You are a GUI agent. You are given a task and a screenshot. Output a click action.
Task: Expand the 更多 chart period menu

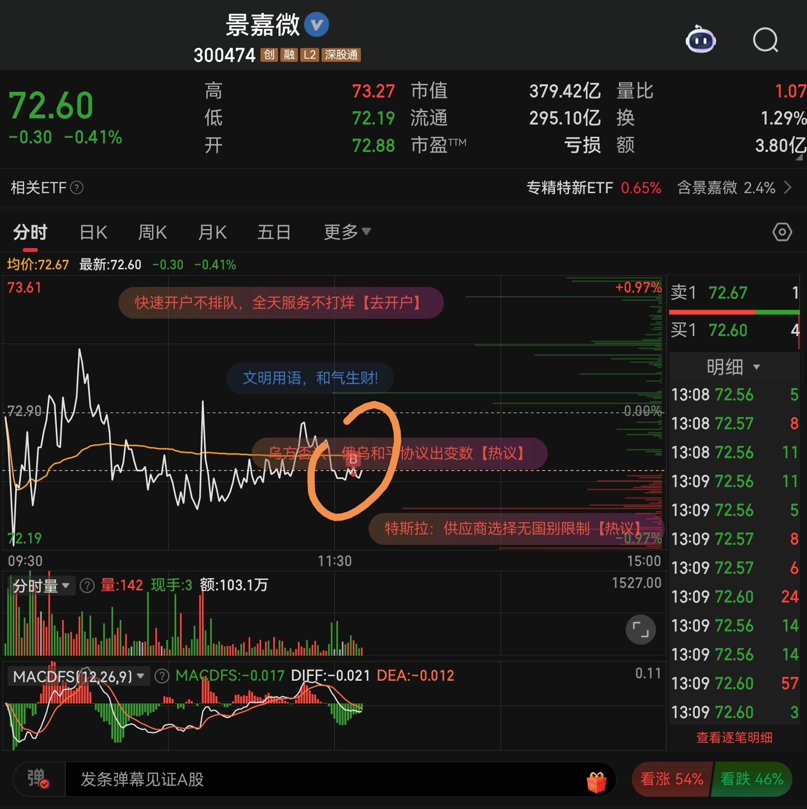click(x=347, y=232)
